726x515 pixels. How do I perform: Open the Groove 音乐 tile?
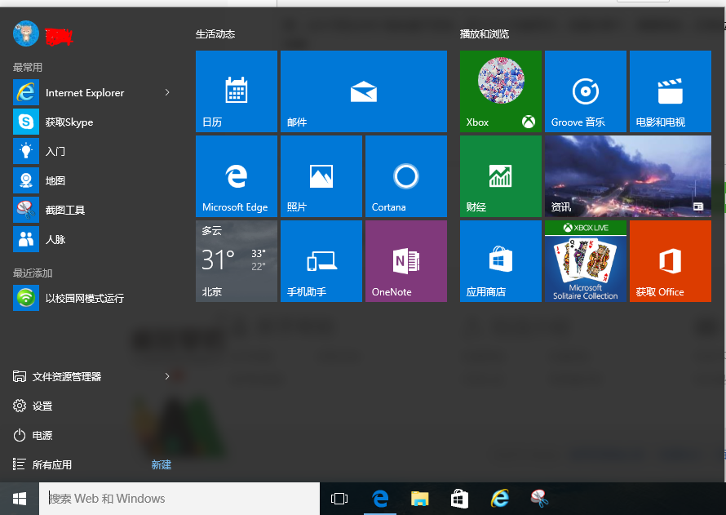click(585, 91)
